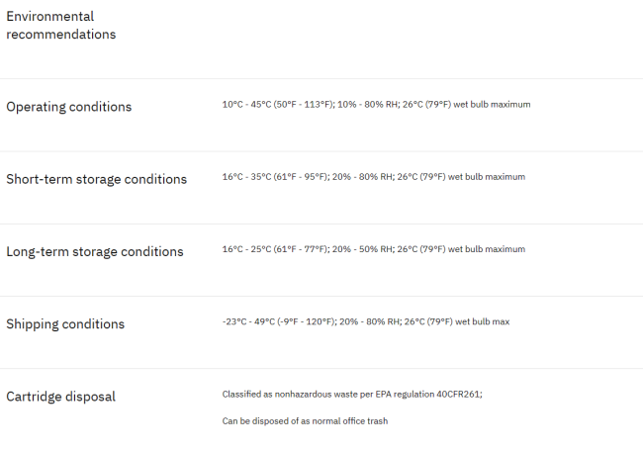Screen dimensions: 643x451
Task: Click wet bulb max text in shipping row
Action: tap(483, 321)
